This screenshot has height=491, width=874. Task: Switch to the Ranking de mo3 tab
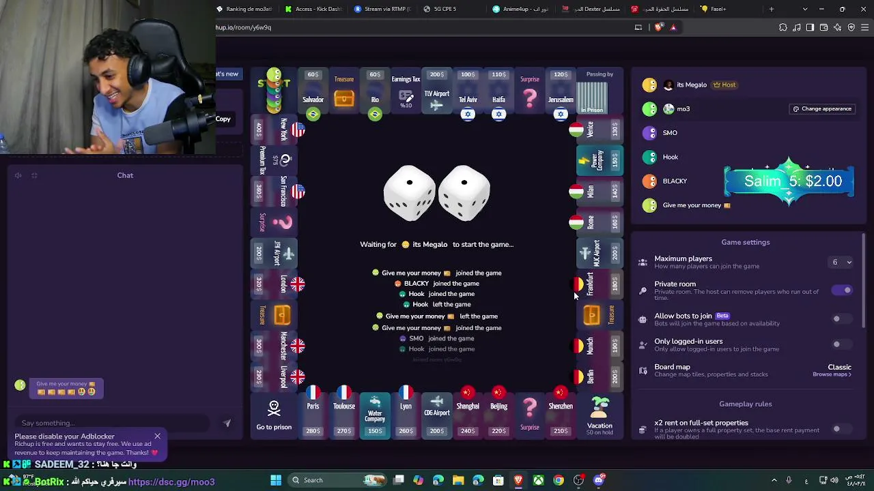tap(245, 9)
